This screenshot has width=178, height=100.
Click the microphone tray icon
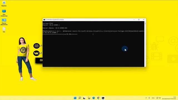149,98
